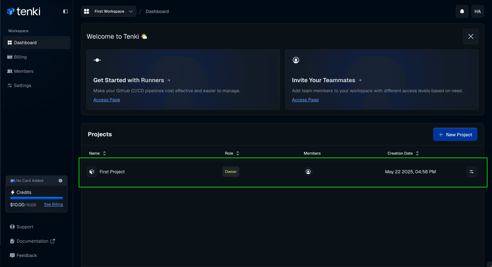Click the arrow next to Invite Your Teammates
The width and height of the screenshot is (492, 267).
point(360,80)
